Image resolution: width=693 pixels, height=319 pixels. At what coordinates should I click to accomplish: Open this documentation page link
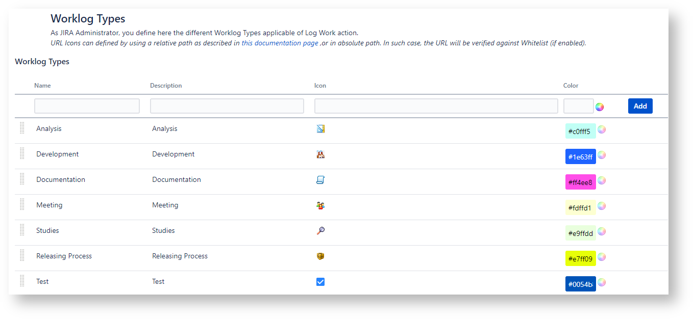point(280,43)
